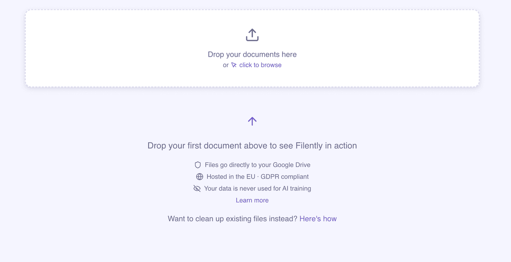The image size is (511, 262).
Task: Click the 'Want to clean up existing files instead?' text
Action: coord(232,219)
